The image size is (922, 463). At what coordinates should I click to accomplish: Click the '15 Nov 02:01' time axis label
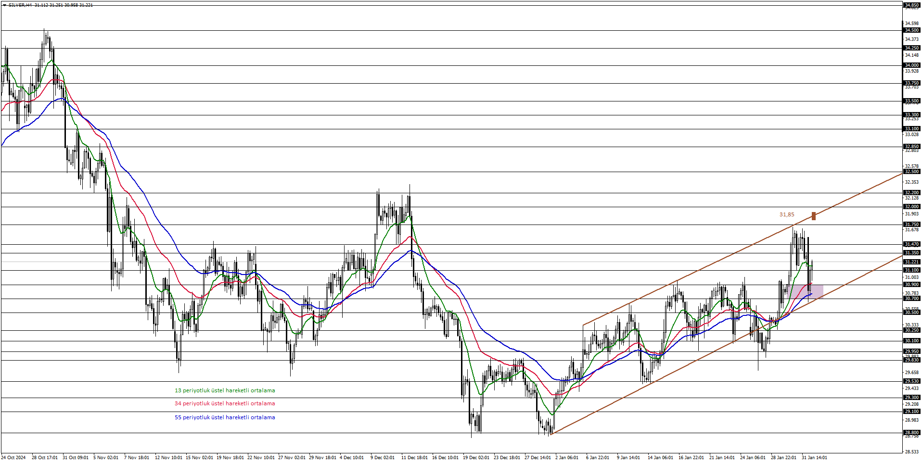199,458
